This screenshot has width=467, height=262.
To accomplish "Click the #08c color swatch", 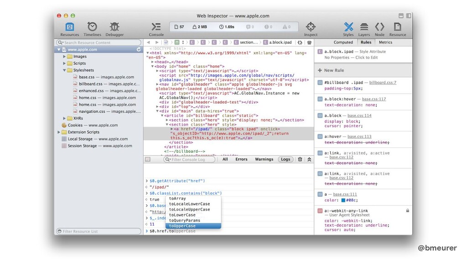I will [343, 200].
